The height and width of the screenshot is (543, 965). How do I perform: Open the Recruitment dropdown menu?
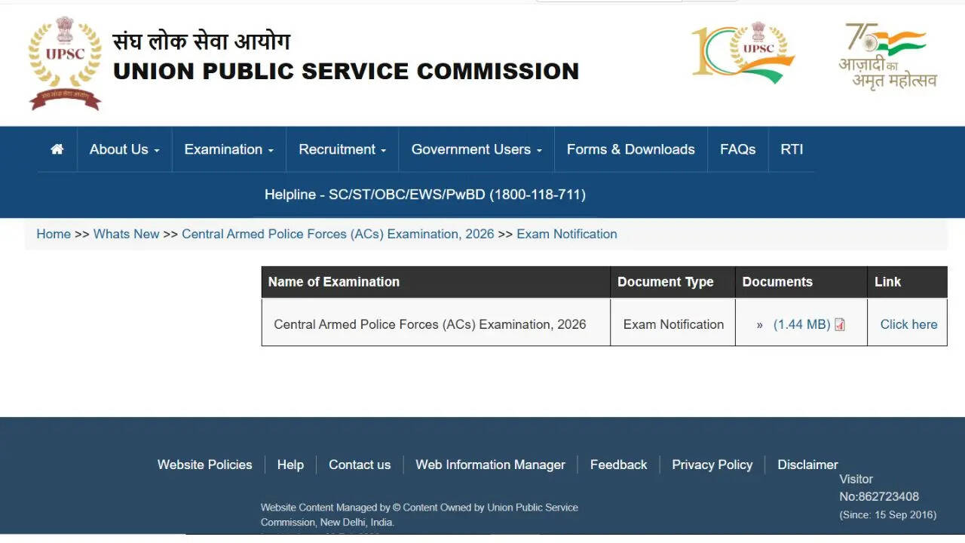[x=342, y=149]
